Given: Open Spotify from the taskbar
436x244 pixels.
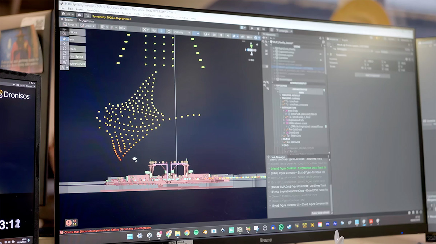Looking at the screenshot, I should [x=196, y=232].
